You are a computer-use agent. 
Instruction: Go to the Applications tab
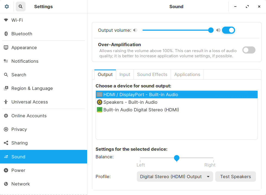pos(187,74)
